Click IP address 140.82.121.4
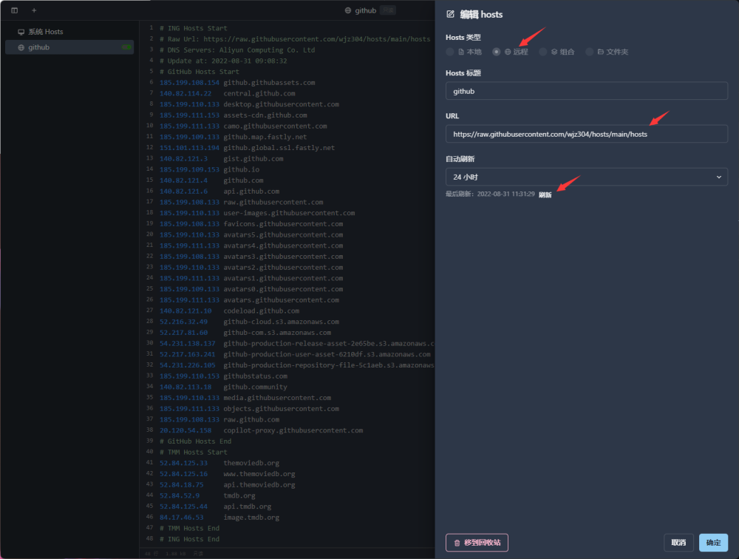The width and height of the screenshot is (739, 559). 183,180
